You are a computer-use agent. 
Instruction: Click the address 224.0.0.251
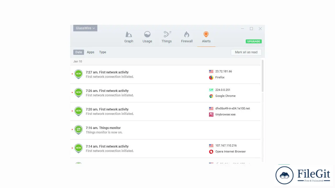coord(223,90)
